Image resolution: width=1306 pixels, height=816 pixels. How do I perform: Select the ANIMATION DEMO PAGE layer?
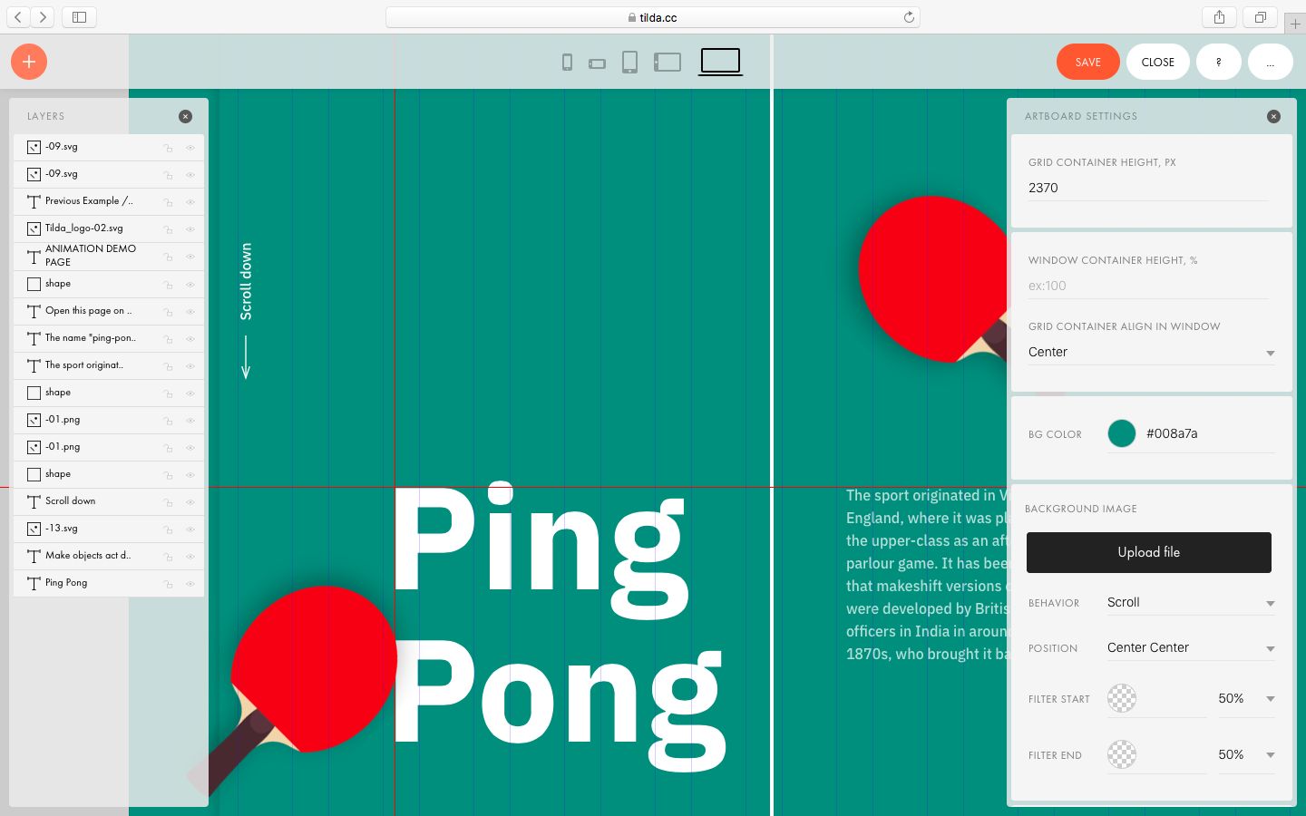coord(91,256)
